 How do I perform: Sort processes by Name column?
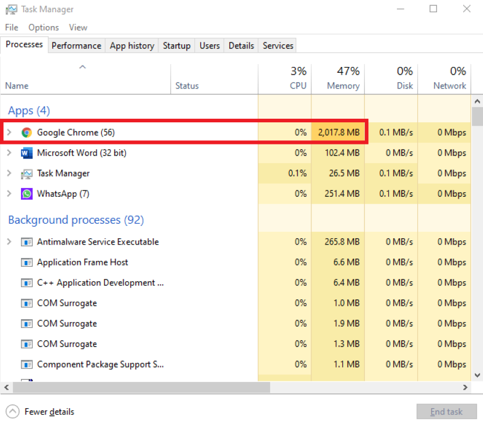[86, 79]
